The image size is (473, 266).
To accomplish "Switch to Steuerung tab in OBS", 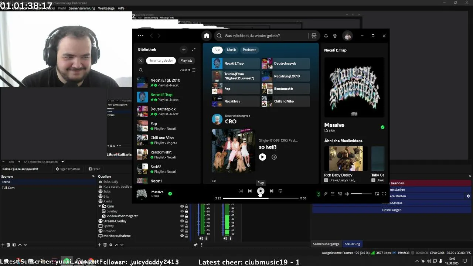I will click(x=353, y=244).
